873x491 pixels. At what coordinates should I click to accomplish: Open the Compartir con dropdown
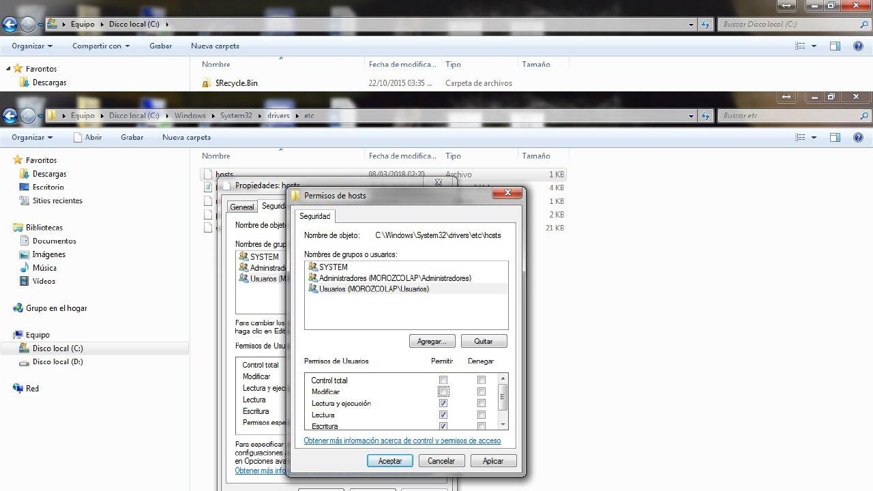tap(101, 46)
